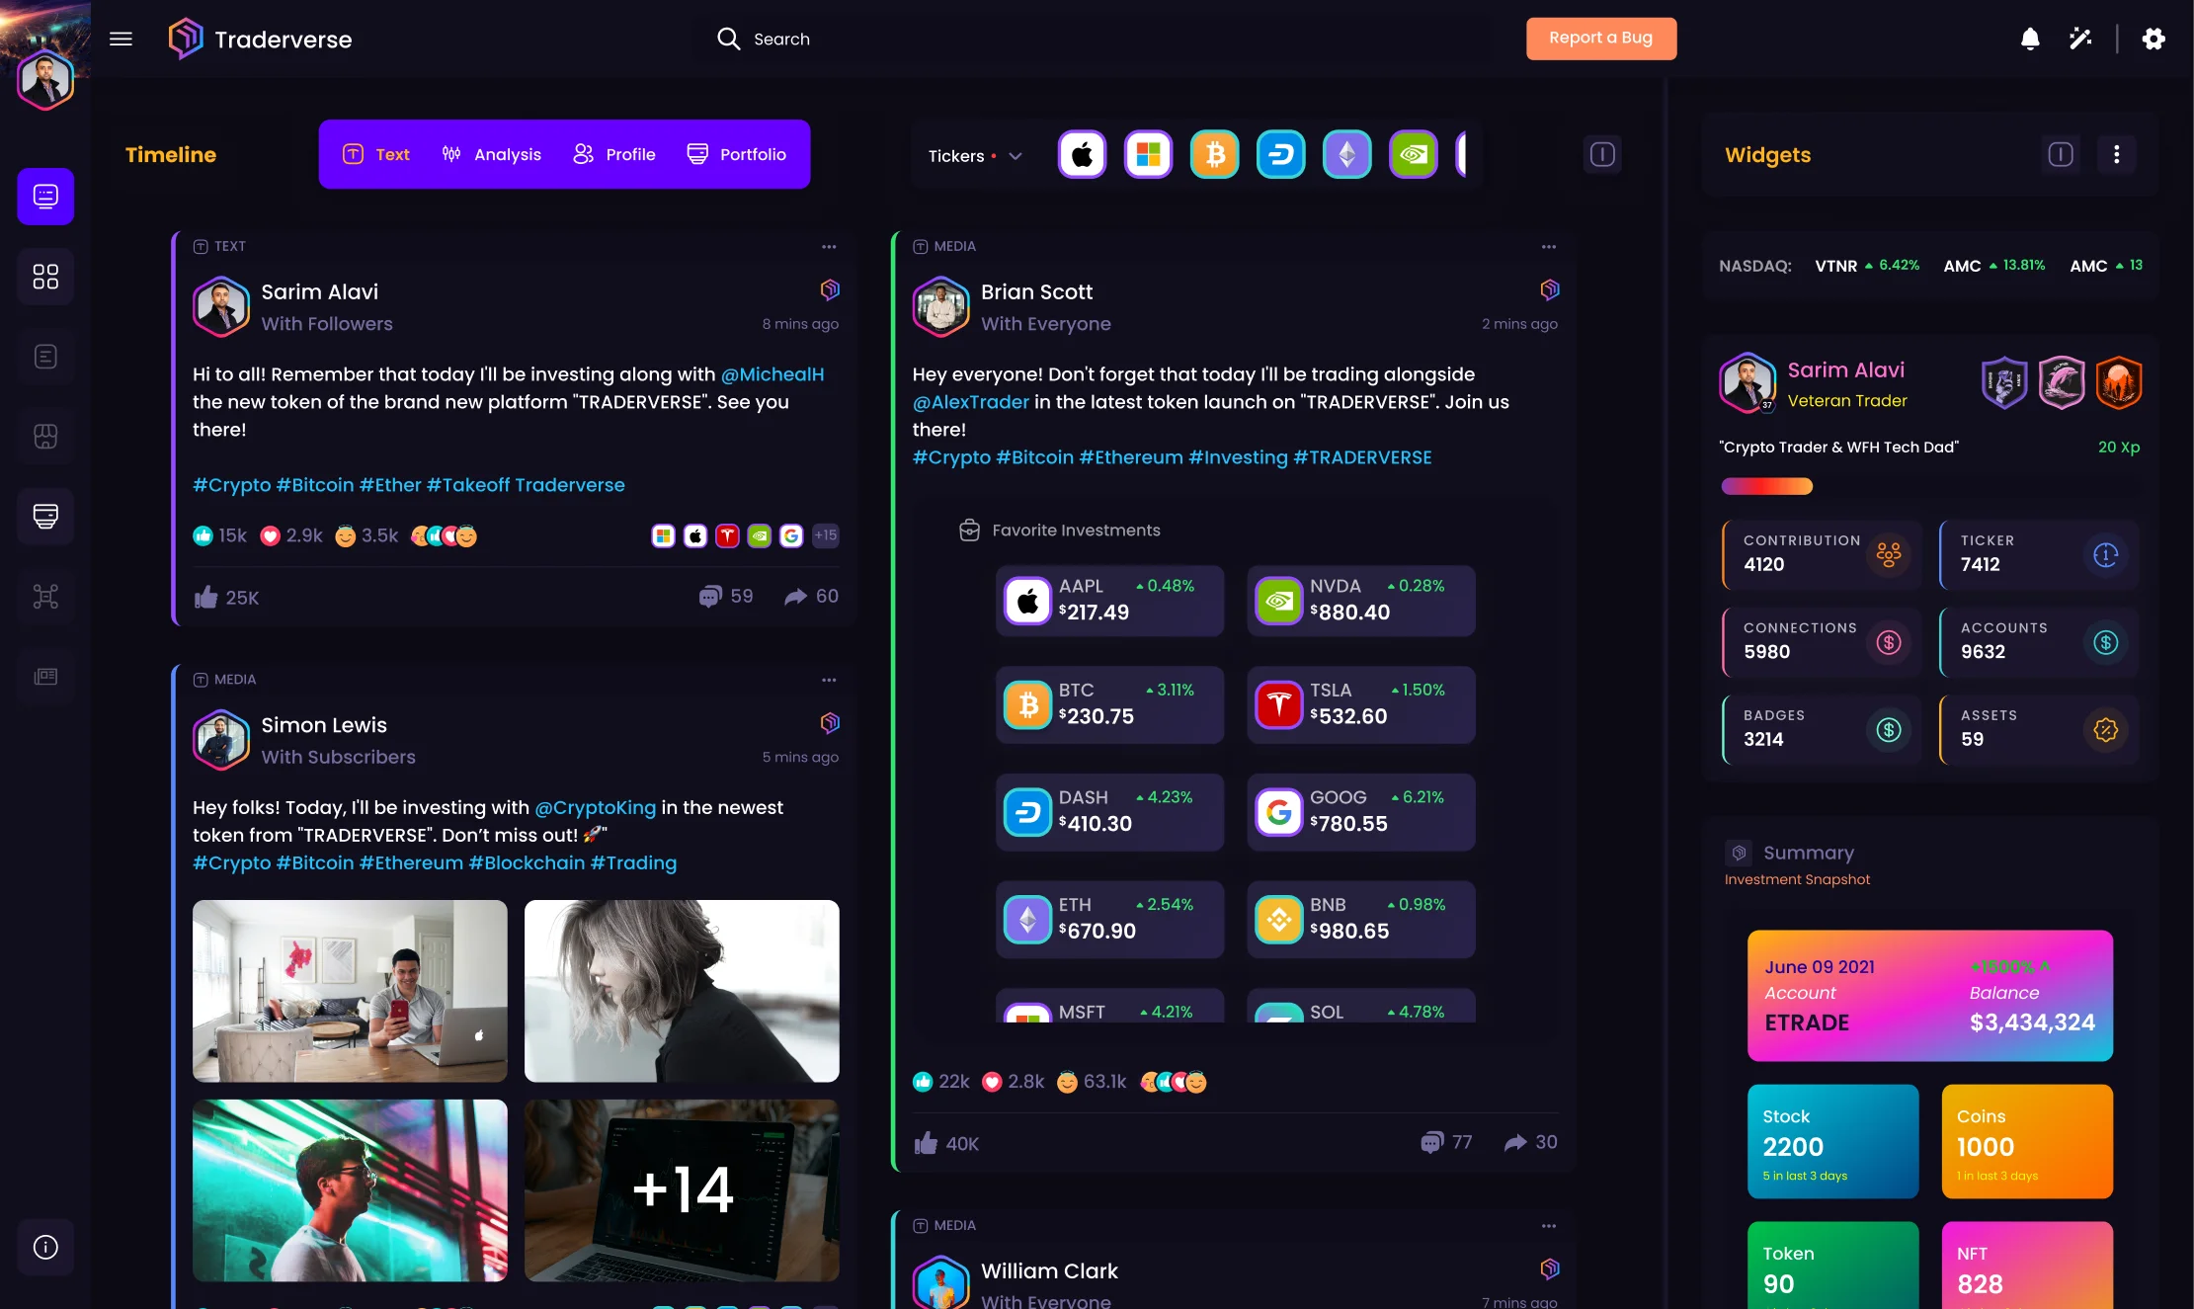
Task: Open more options on Sarim Alavi's post
Action: 829,246
